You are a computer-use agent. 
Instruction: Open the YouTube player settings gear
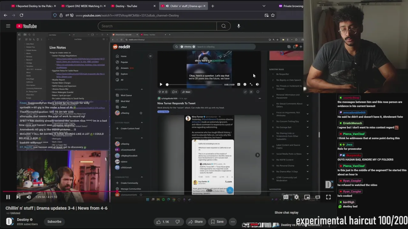pyautogui.click(x=296, y=197)
